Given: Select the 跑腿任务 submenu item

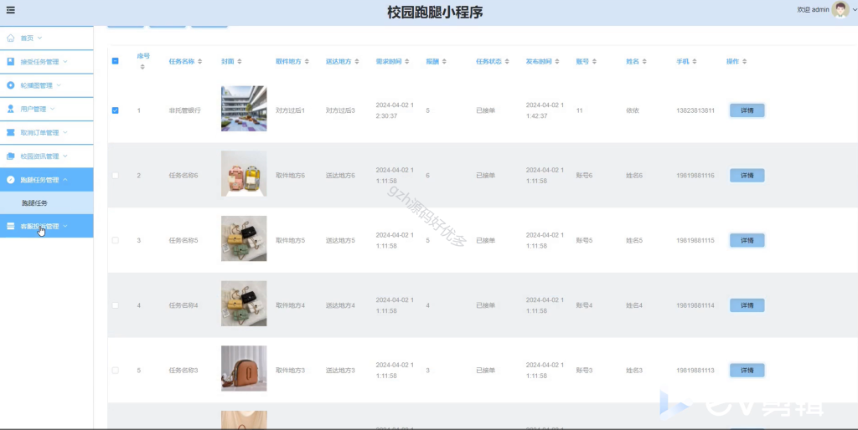Looking at the screenshot, I should tap(47, 202).
